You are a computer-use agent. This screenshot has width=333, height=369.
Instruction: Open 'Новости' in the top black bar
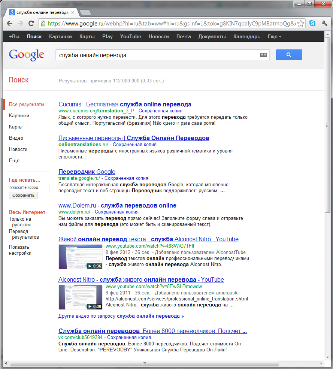pyautogui.click(x=159, y=36)
